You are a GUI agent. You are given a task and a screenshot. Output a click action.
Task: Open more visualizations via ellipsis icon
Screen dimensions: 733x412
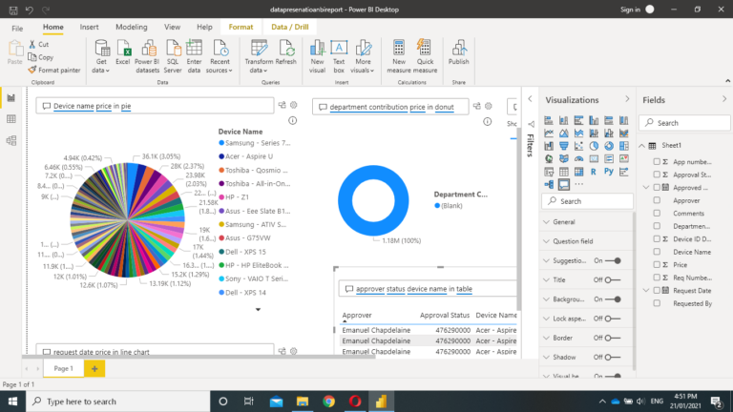tap(578, 184)
